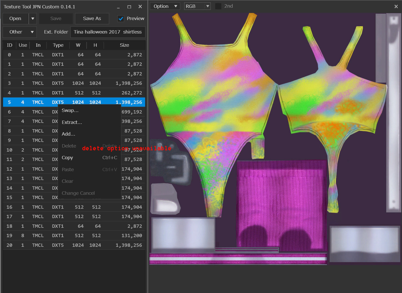402x293 pixels.
Task: Select texture row with ID 20
Action: tap(74, 245)
